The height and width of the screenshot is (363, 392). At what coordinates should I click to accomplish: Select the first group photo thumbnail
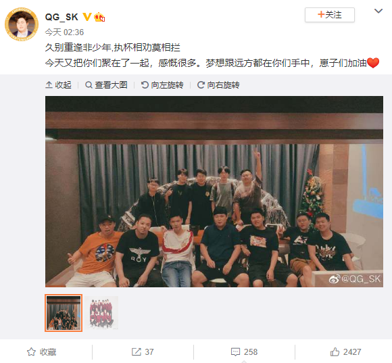click(x=64, y=313)
